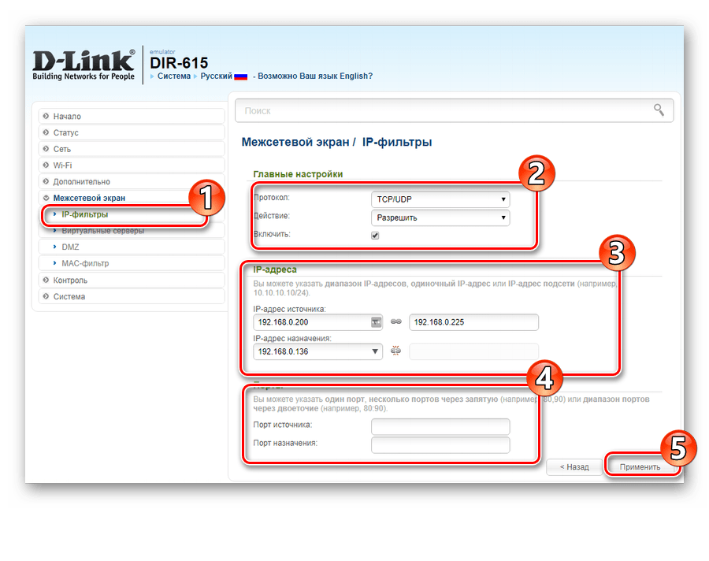Click the Применить button
Viewport: 709px width, 561px height.
640,467
